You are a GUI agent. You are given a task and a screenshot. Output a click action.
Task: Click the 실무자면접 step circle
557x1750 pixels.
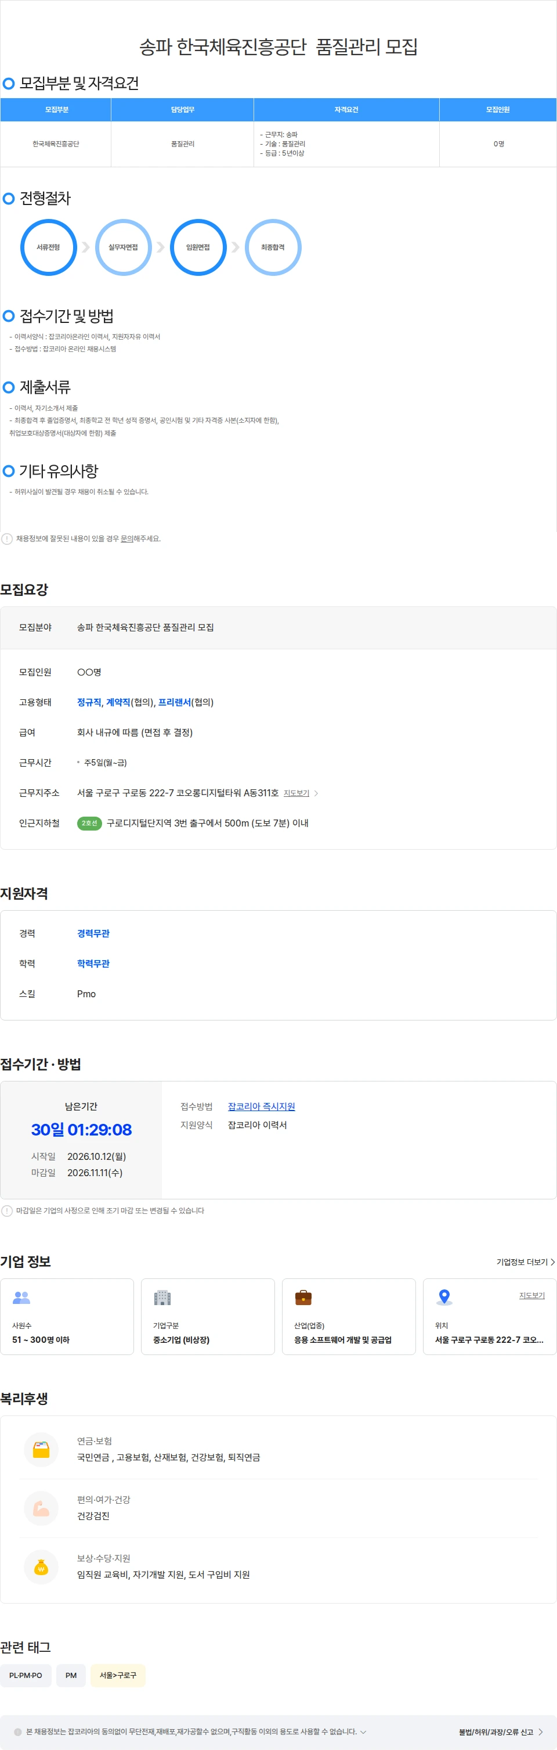pos(123,247)
